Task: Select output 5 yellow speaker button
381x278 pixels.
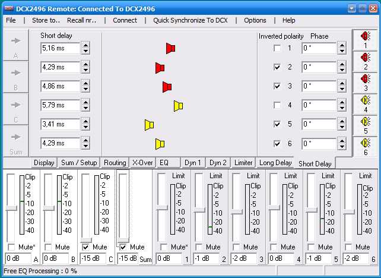Action: 366,126
